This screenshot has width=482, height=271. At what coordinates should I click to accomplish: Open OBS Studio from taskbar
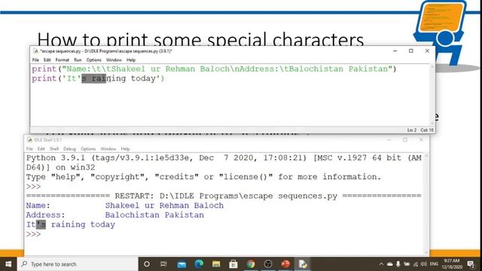pos(268,264)
